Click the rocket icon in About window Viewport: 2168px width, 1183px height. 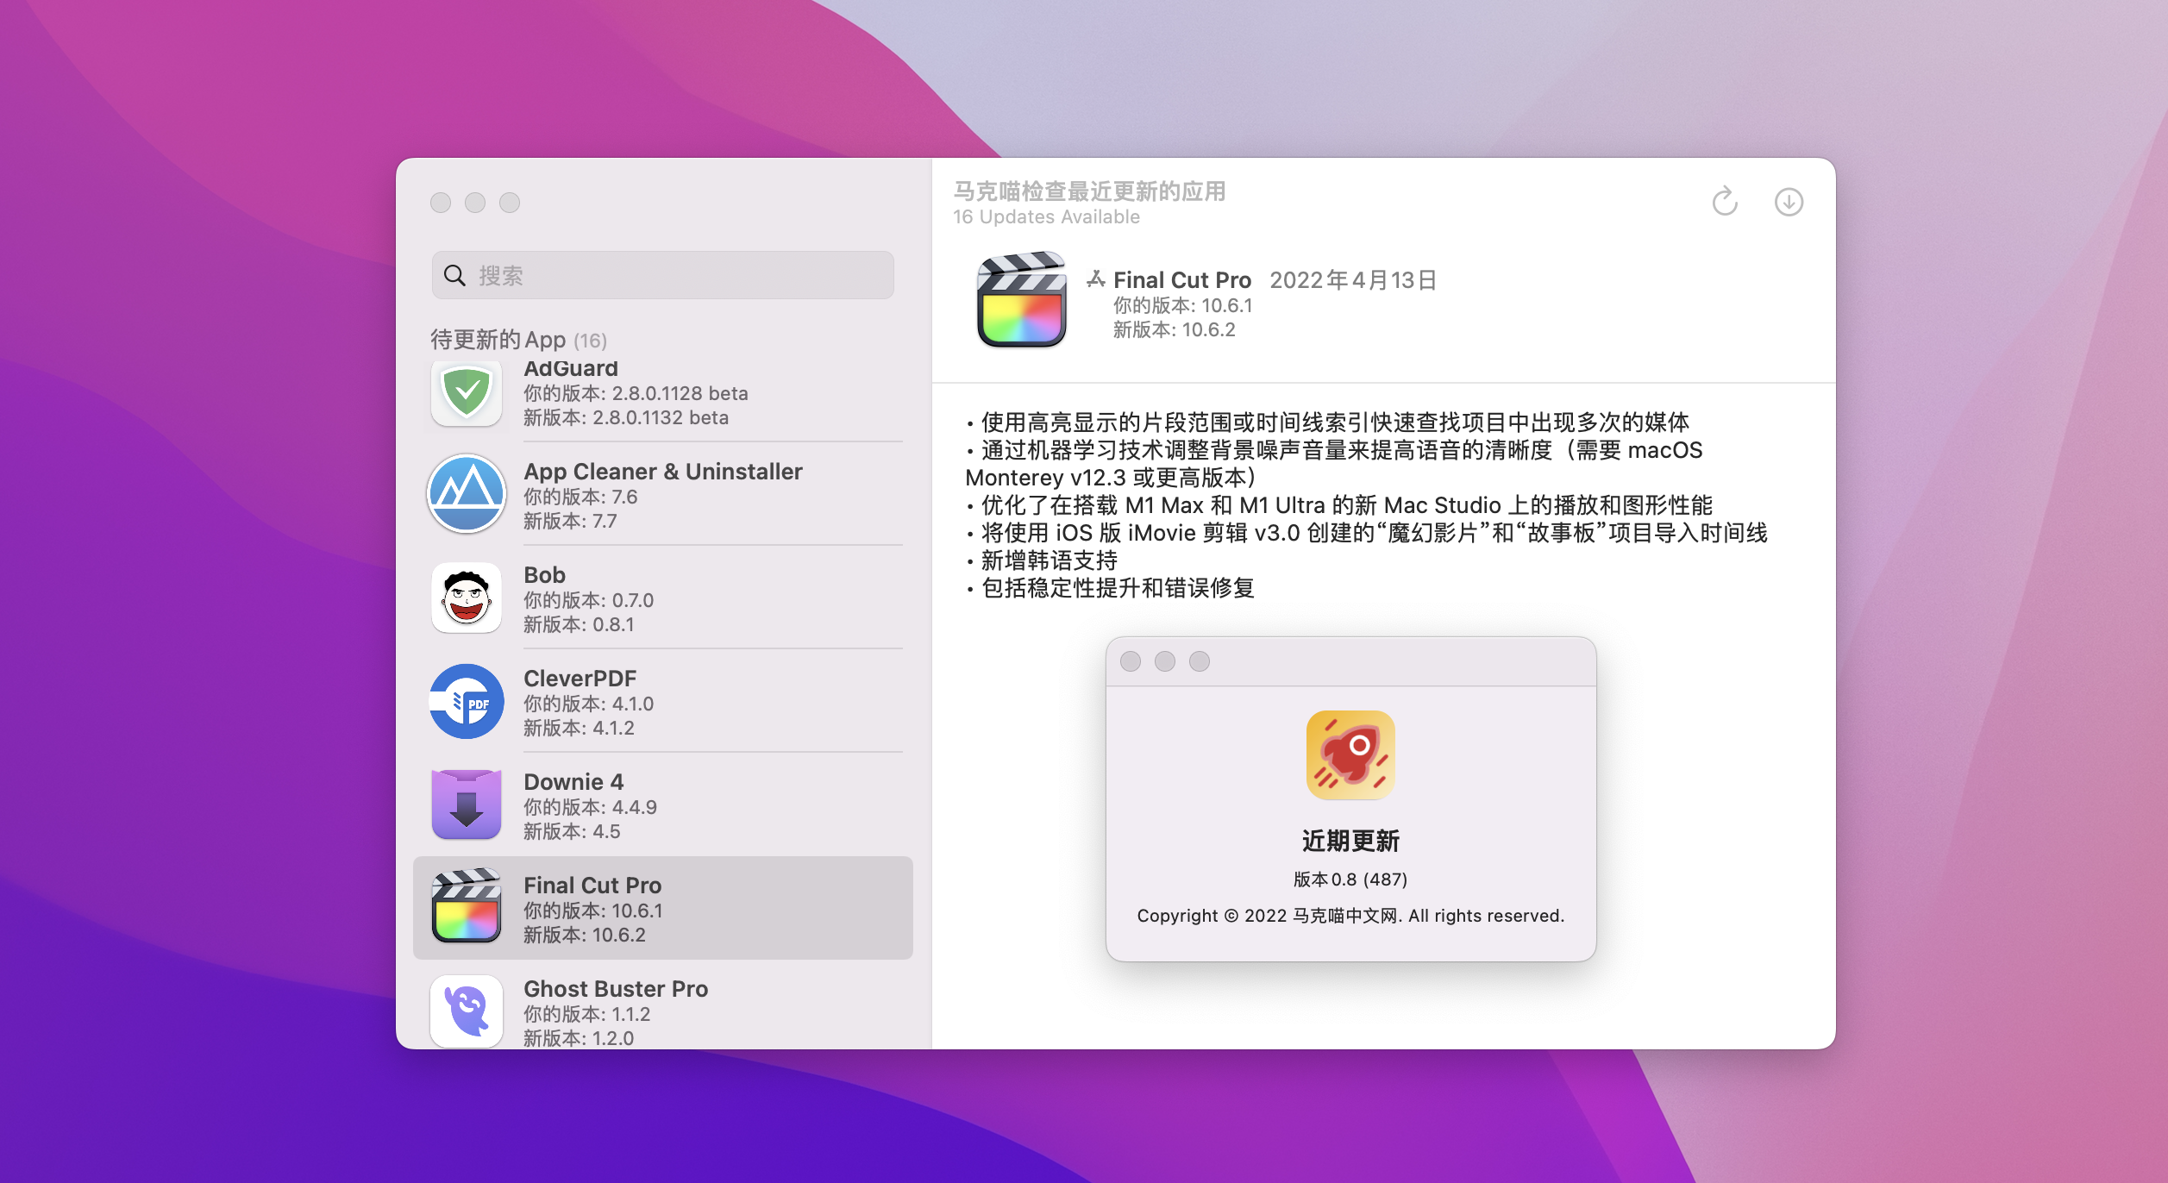tap(1350, 755)
